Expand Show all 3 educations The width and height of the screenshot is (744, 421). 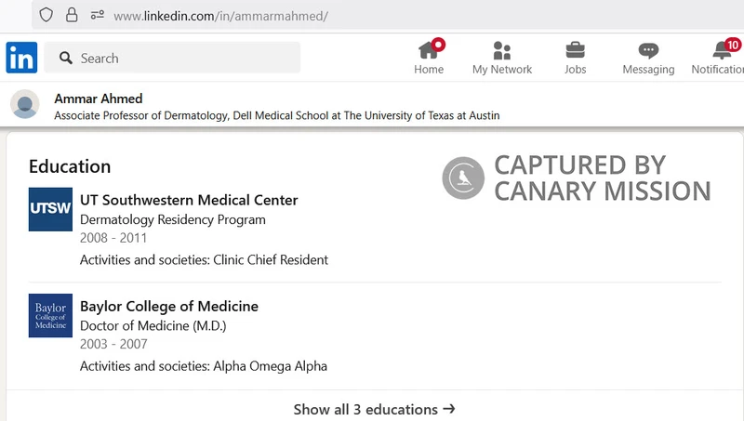click(374, 409)
